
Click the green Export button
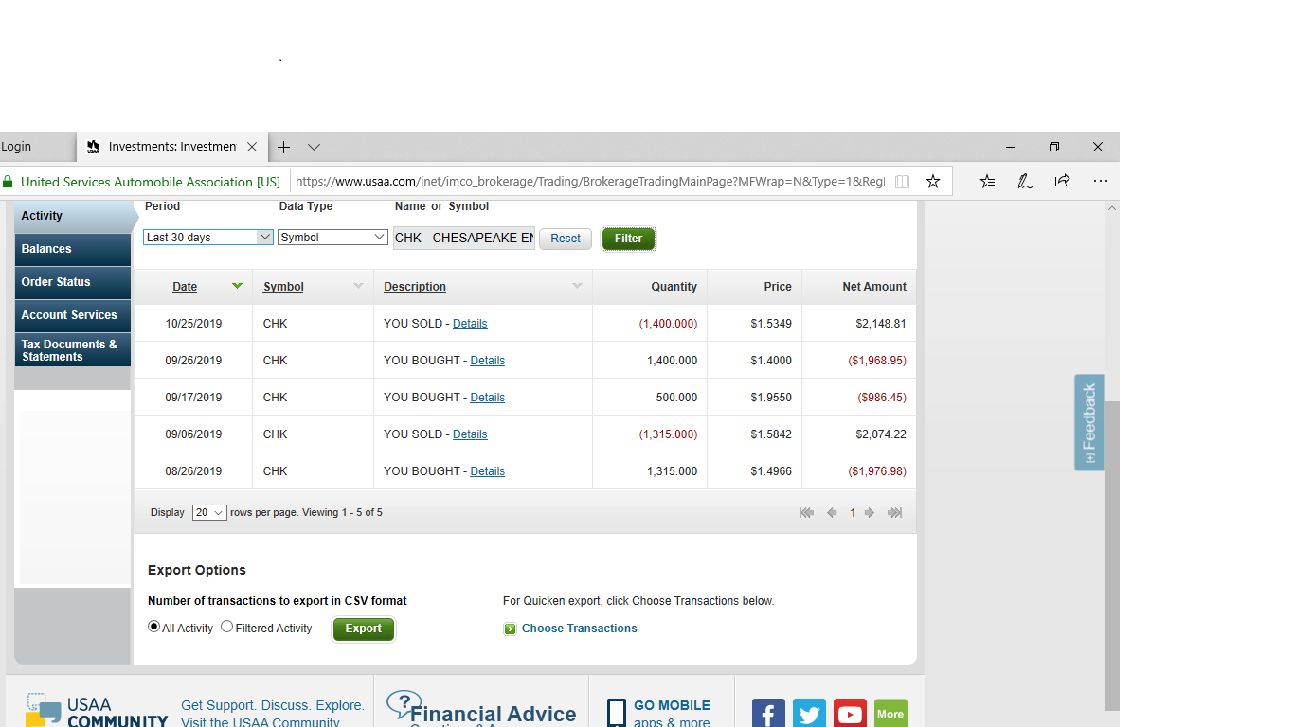363,629
